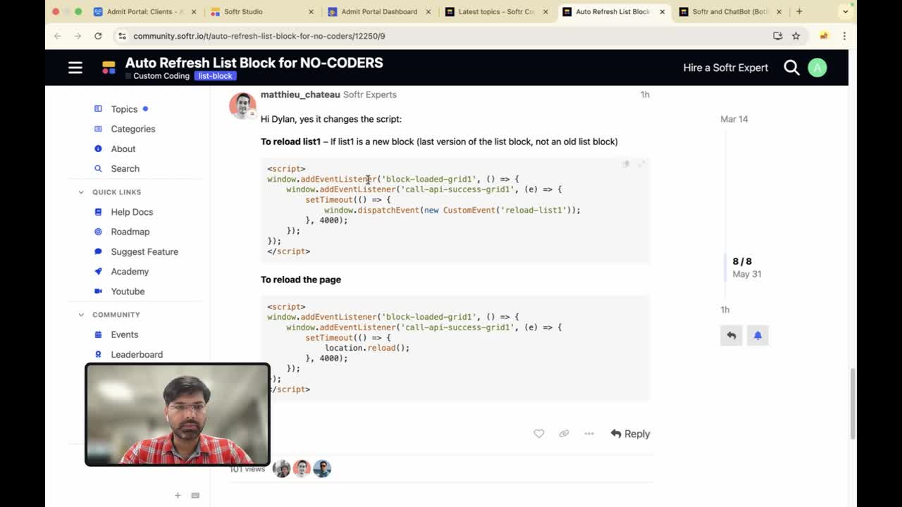
Task: Open the green user avatar menu
Action: pos(817,68)
